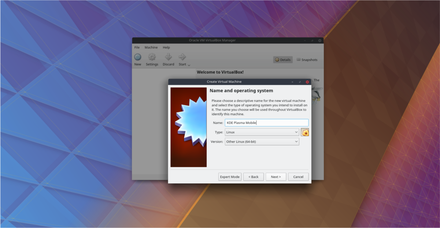Switch to the Snapshots view
440x228 pixels.
pos(307,60)
